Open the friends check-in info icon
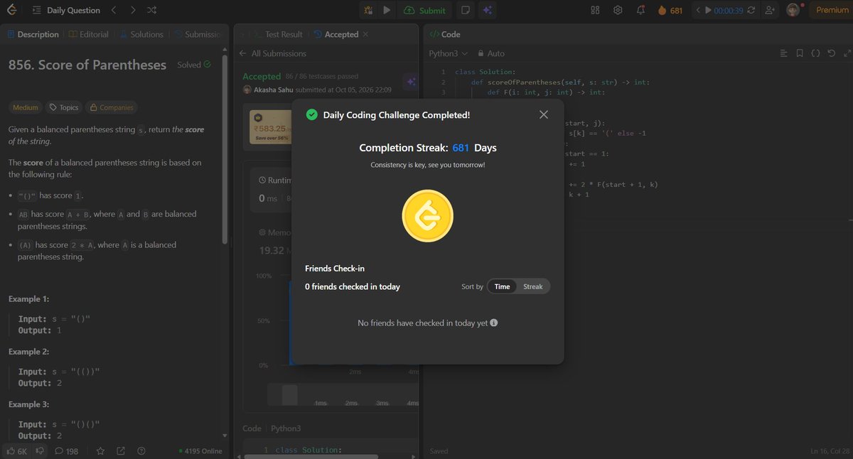Image resolution: width=853 pixels, height=459 pixels. point(494,323)
